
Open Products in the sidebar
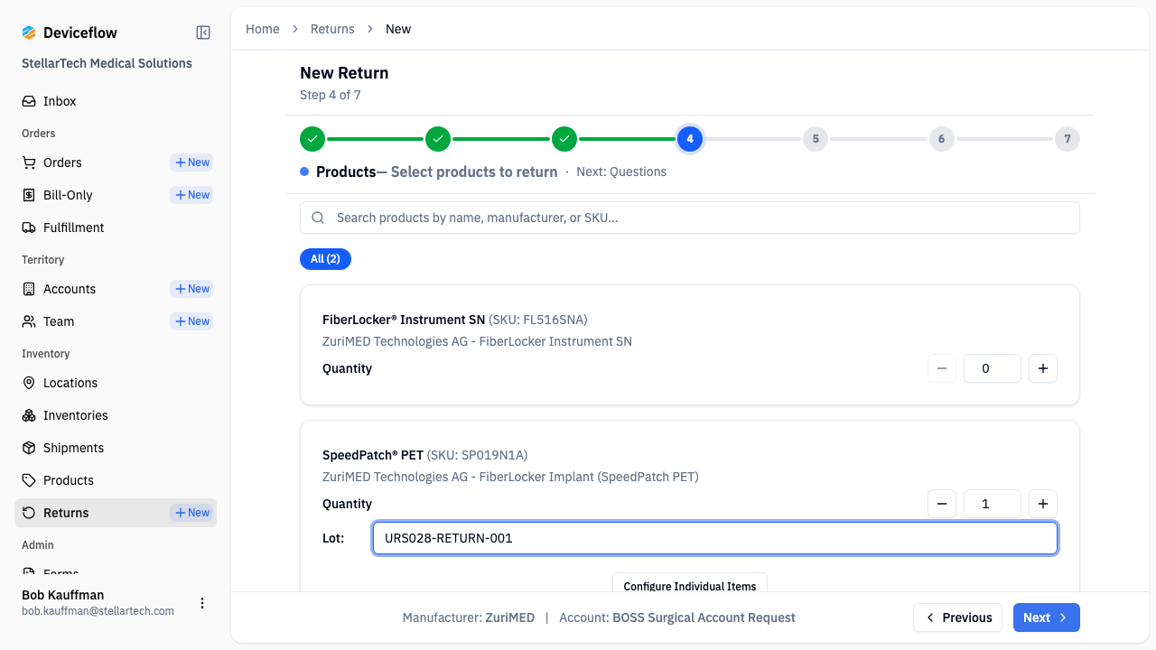tap(116, 480)
